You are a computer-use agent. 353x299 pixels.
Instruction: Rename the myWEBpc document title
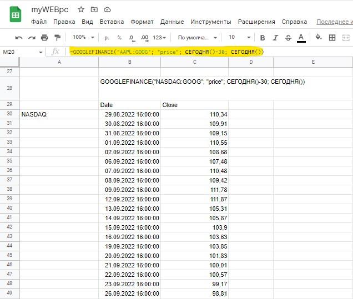(x=50, y=9)
